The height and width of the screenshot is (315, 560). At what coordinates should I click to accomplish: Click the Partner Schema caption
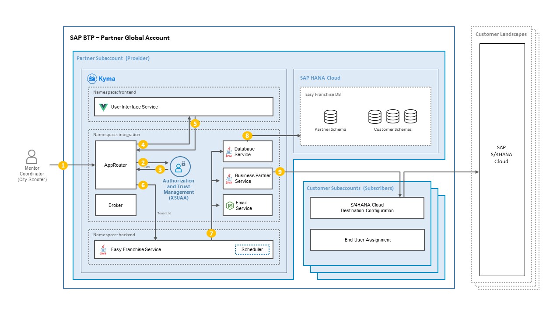point(330,129)
